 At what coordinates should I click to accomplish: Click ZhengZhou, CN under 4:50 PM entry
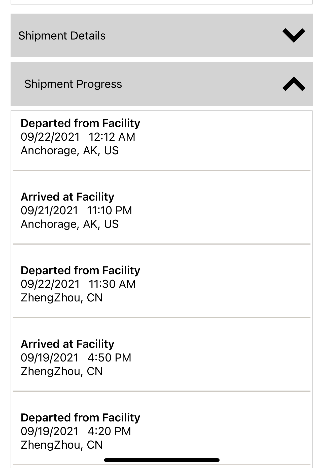pos(61,371)
